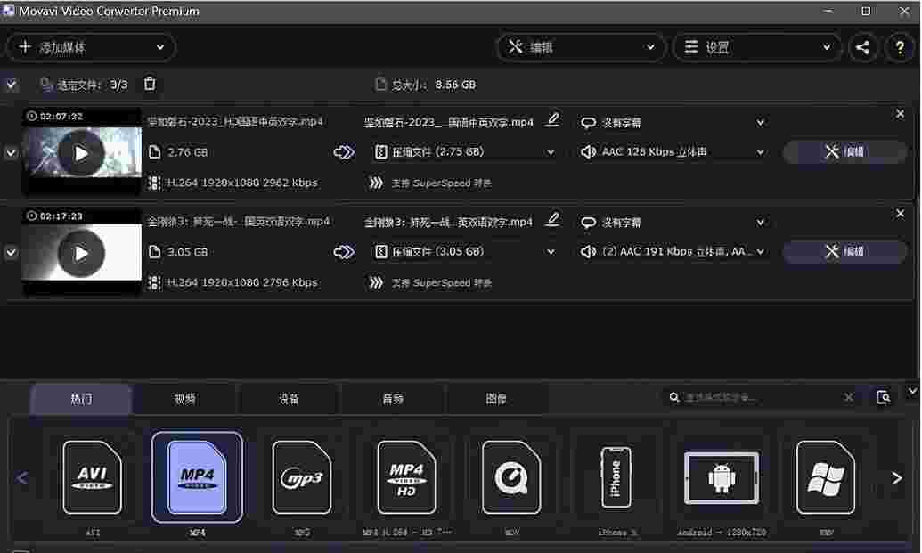Viewport: 922px width, 553px height.
Task: Open help question mark button
Action: [x=899, y=47]
